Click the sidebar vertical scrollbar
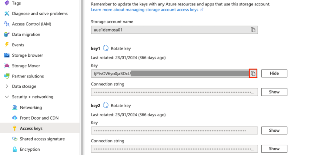This screenshot has height=155, width=328. (82, 77)
